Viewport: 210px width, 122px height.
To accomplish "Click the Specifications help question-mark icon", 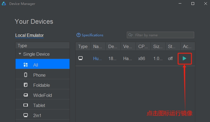I will (x=79, y=35).
